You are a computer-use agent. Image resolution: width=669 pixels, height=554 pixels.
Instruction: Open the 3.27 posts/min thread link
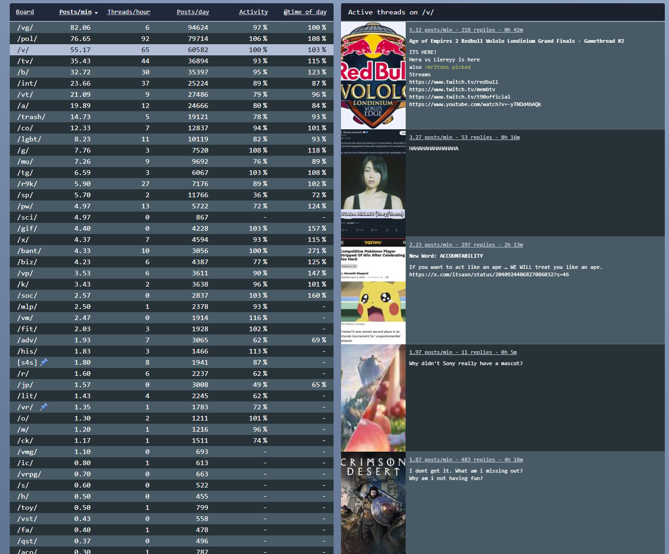[464, 137]
